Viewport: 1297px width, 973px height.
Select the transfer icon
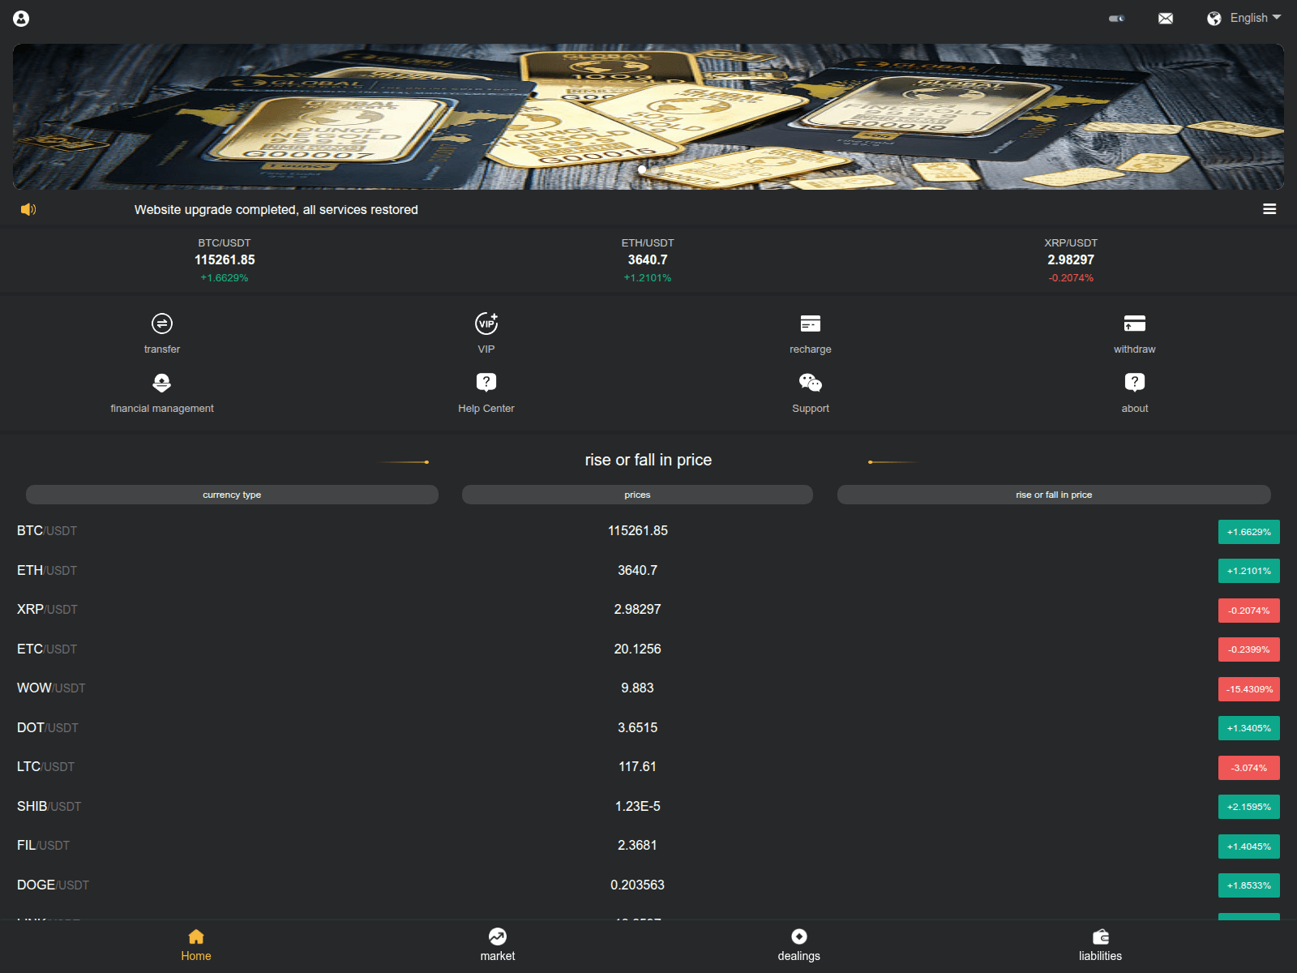point(161,323)
